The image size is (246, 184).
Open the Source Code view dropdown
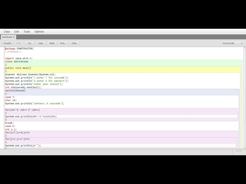(233, 43)
